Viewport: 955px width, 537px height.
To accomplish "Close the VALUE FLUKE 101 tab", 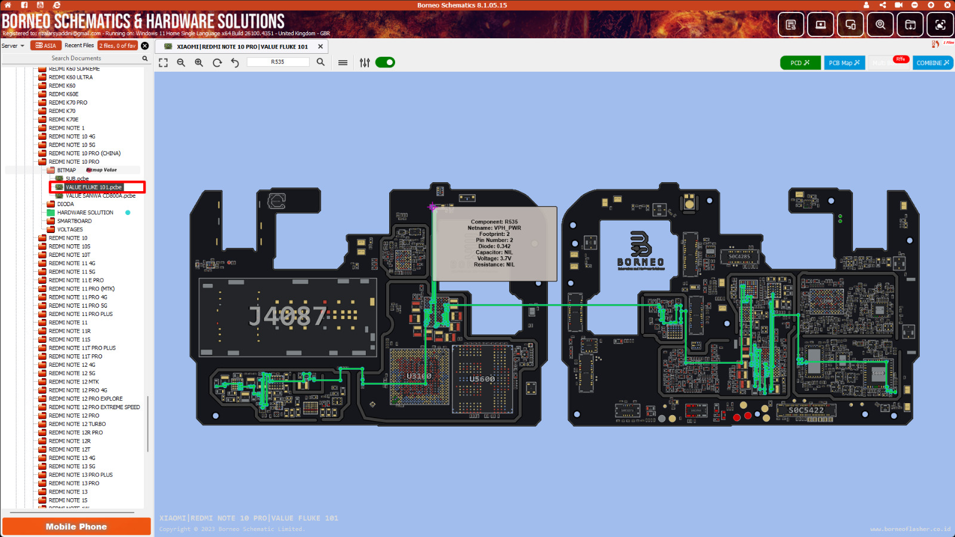I will pyautogui.click(x=321, y=47).
